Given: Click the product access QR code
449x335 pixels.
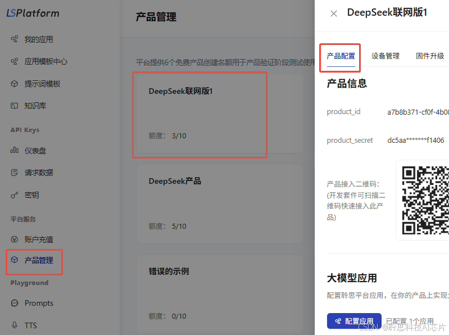Looking at the screenshot, I should (425, 200).
